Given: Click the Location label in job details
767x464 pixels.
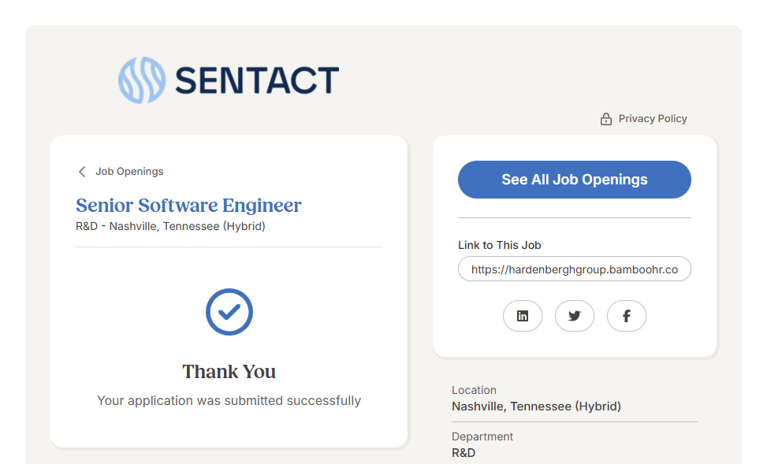Looking at the screenshot, I should tap(474, 390).
